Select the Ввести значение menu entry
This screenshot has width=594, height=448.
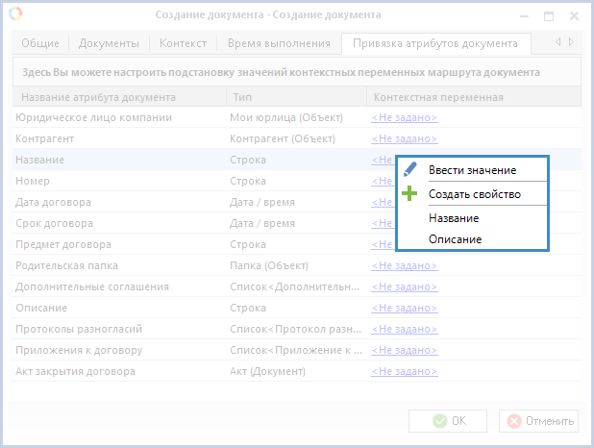(472, 170)
